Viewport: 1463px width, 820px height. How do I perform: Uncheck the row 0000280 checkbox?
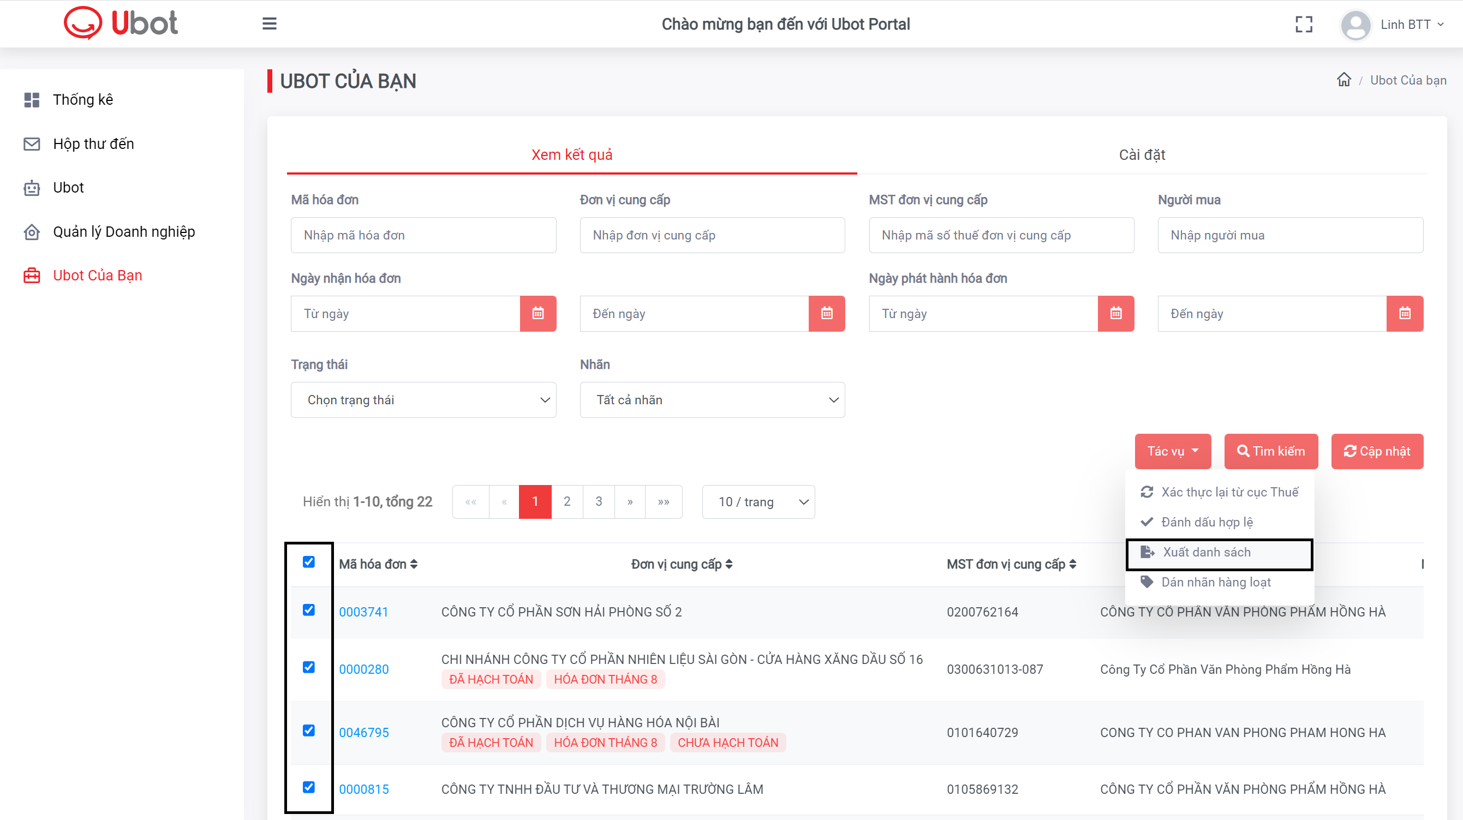[x=308, y=667]
